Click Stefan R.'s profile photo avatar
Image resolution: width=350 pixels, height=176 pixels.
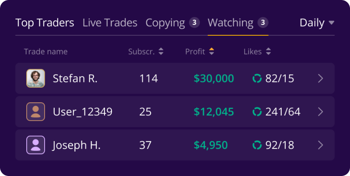click(36, 78)
